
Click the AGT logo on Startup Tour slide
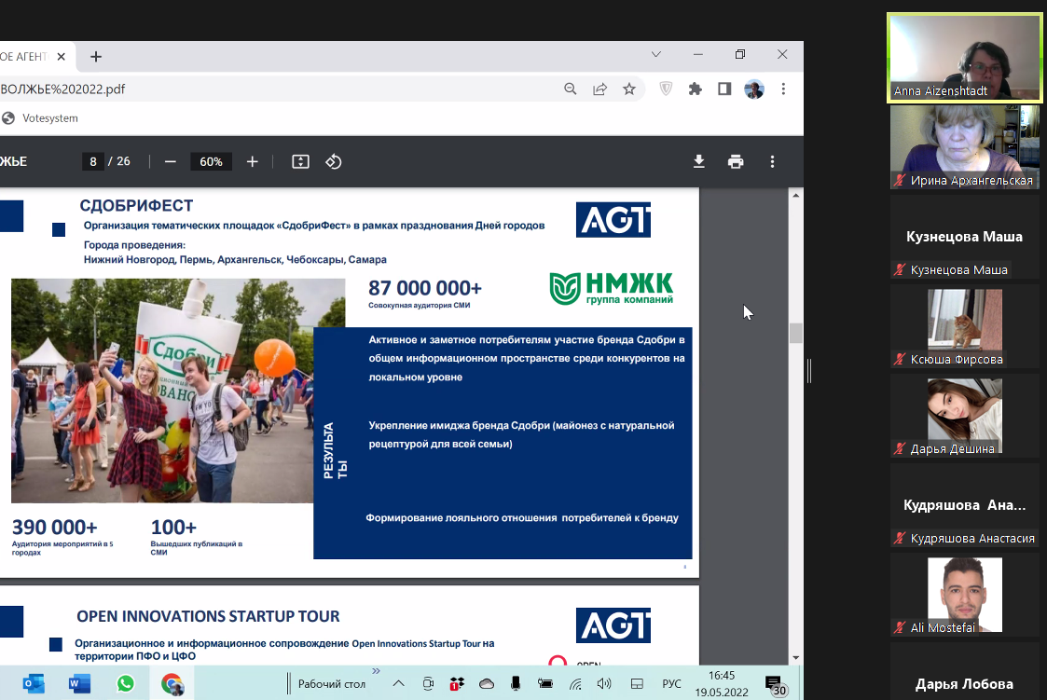pos(613,625)
